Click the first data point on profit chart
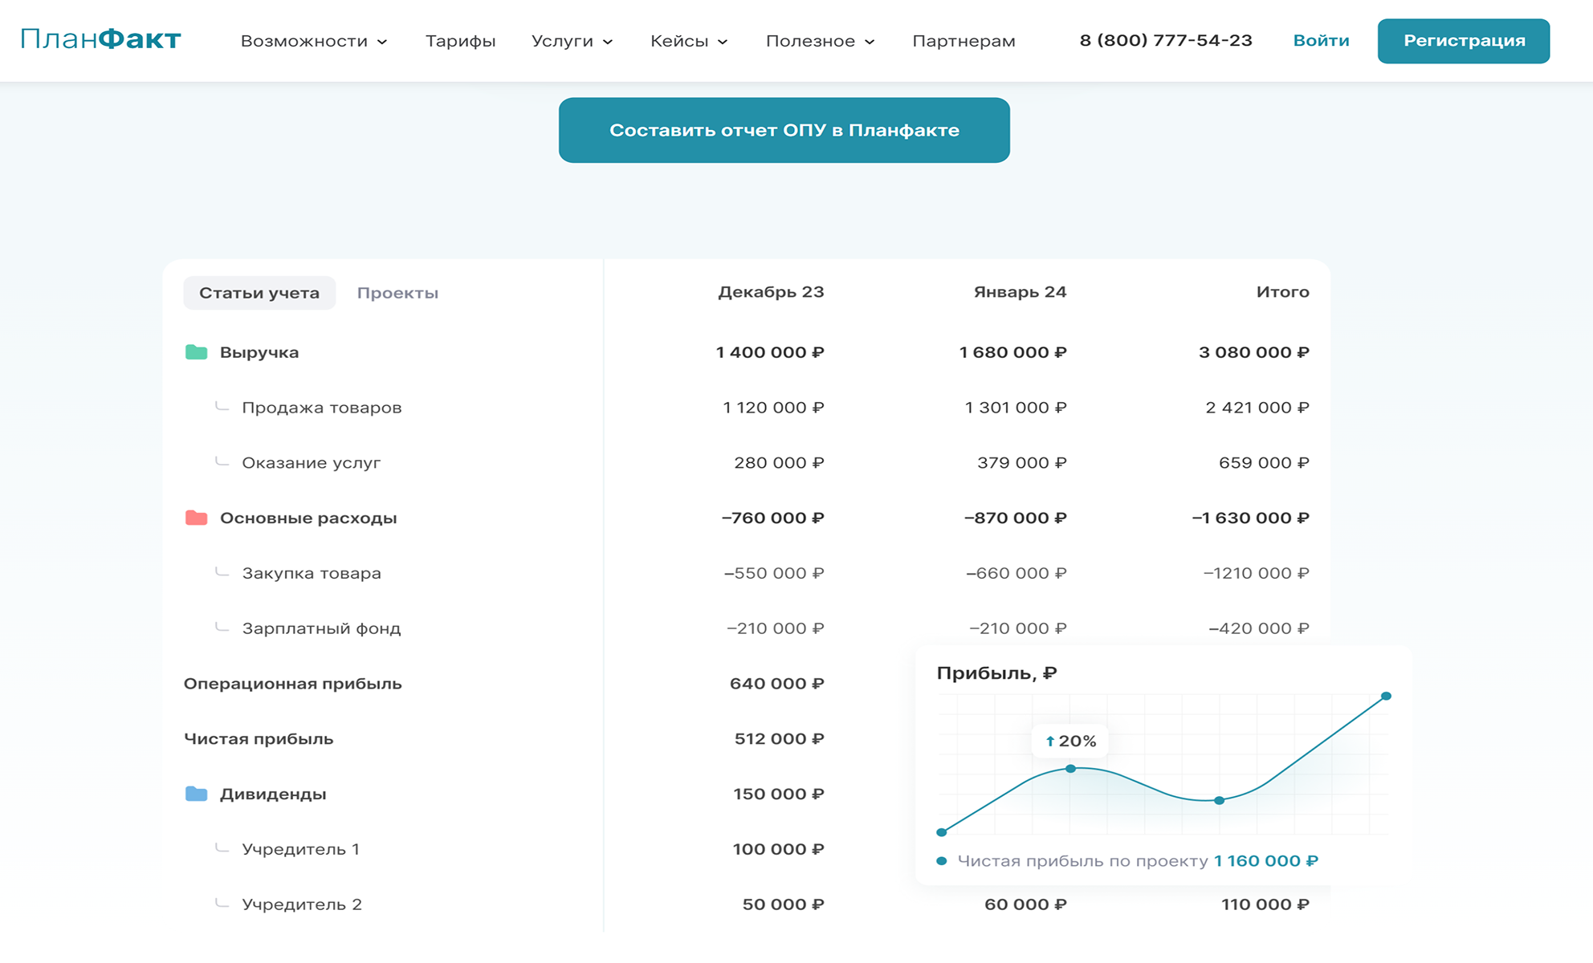This screenshot has height=963, width=1593. [941, 832]
